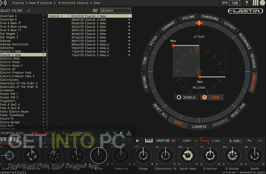Screen dimensions: 266x174
Task: Select the A1 E-Guitar loop pad
Action: click(210, 155)
